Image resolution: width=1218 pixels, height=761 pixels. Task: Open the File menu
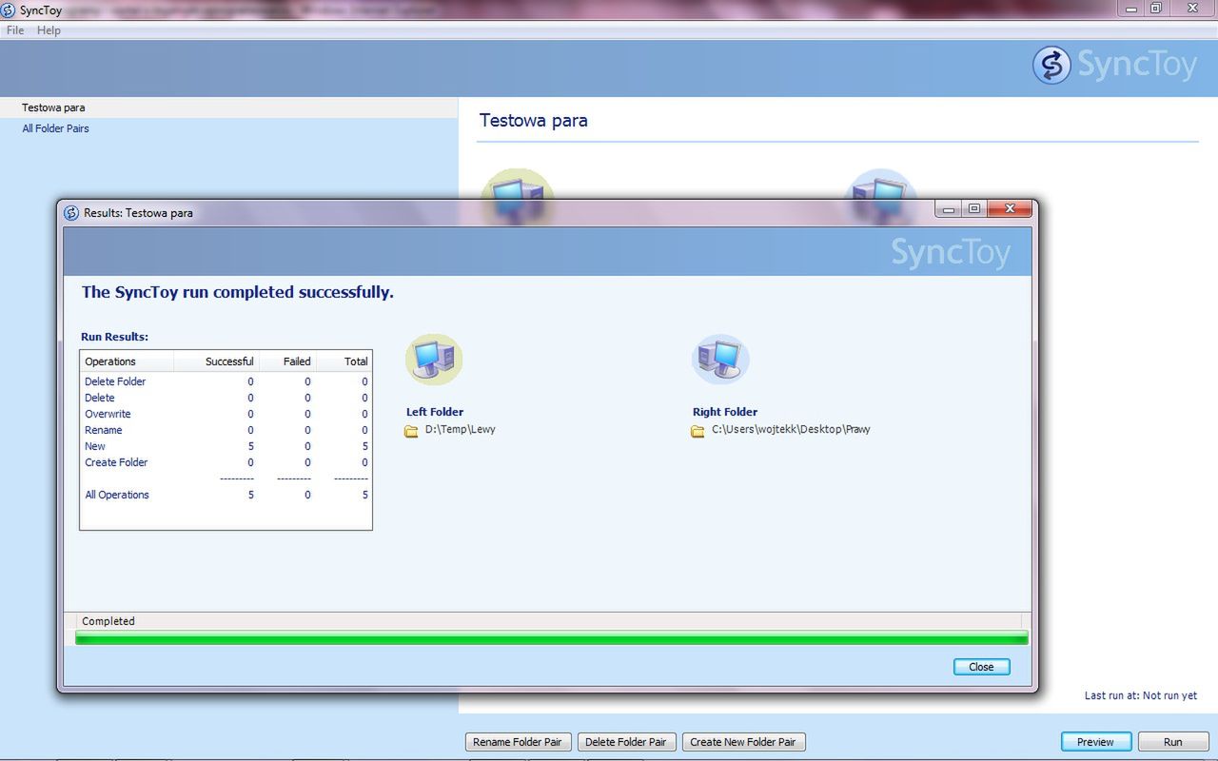[15, 30]
